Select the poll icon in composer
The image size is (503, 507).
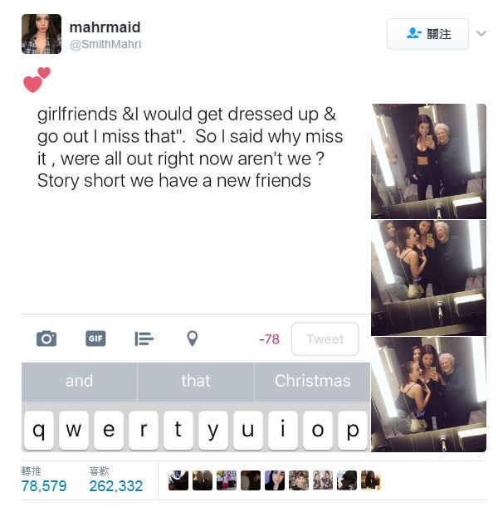tap(144, 339)
